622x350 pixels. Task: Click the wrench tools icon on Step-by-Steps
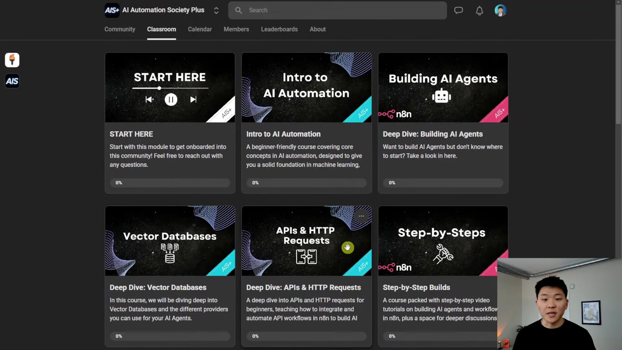click(x=443, y=254)
